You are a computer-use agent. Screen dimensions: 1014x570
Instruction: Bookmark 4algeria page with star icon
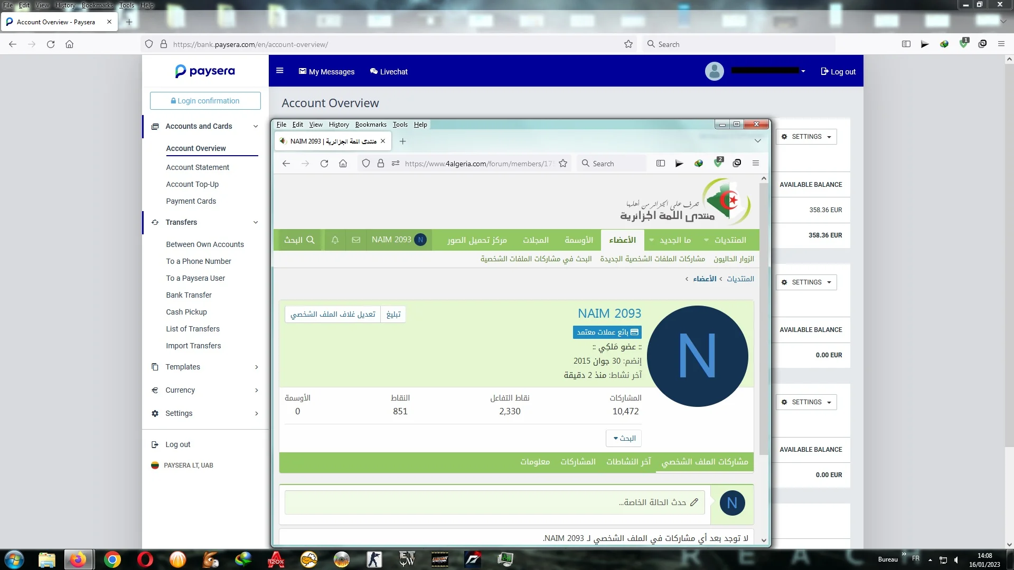[563, 164]
